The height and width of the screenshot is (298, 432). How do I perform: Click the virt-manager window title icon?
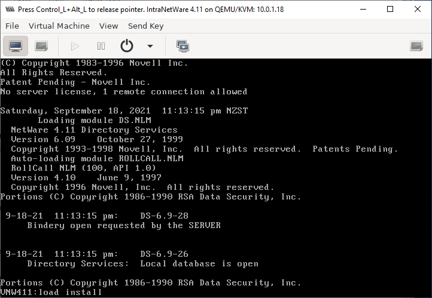(x=10, y=10)
